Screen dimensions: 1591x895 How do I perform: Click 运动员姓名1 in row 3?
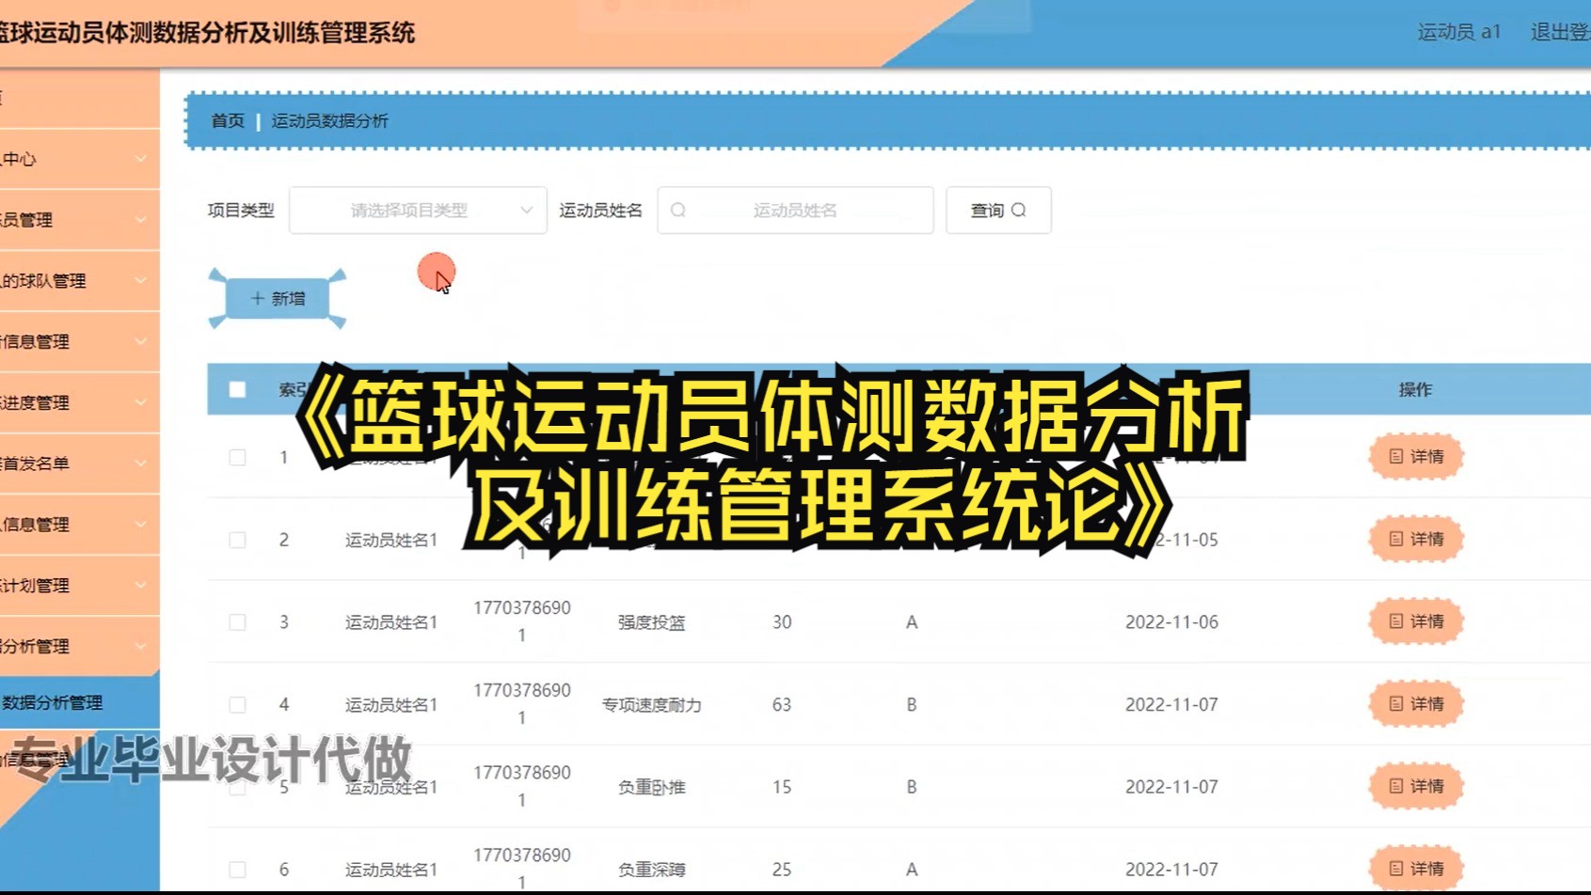tap(391, 622)
